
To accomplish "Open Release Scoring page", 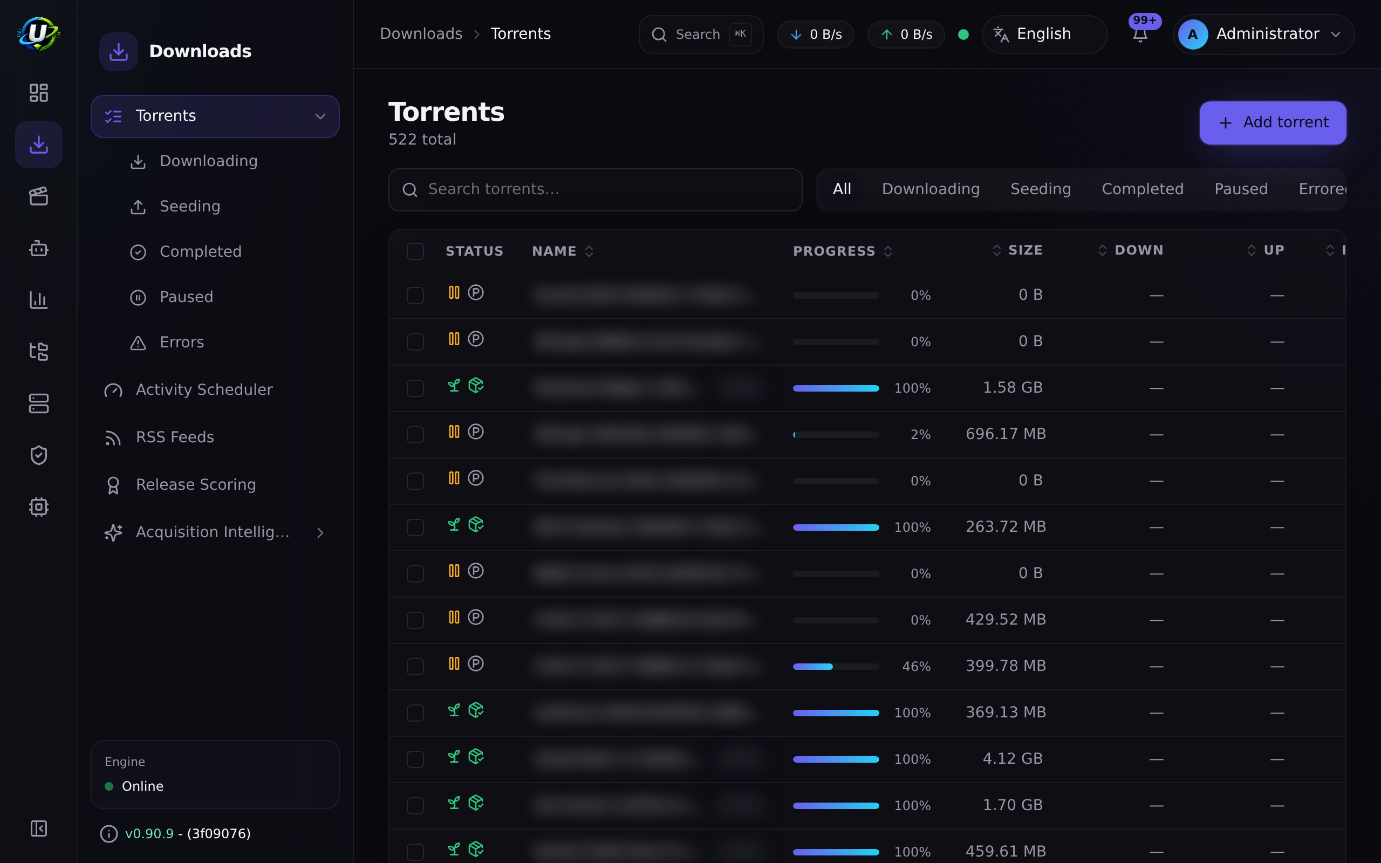I will pyautogui.click(x=215, y=484).
